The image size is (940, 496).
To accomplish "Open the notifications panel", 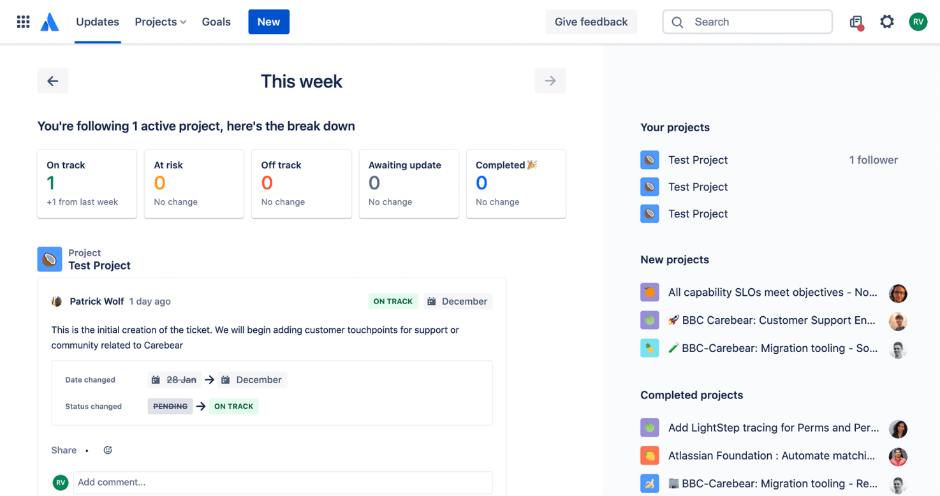I will click(856, 21).
